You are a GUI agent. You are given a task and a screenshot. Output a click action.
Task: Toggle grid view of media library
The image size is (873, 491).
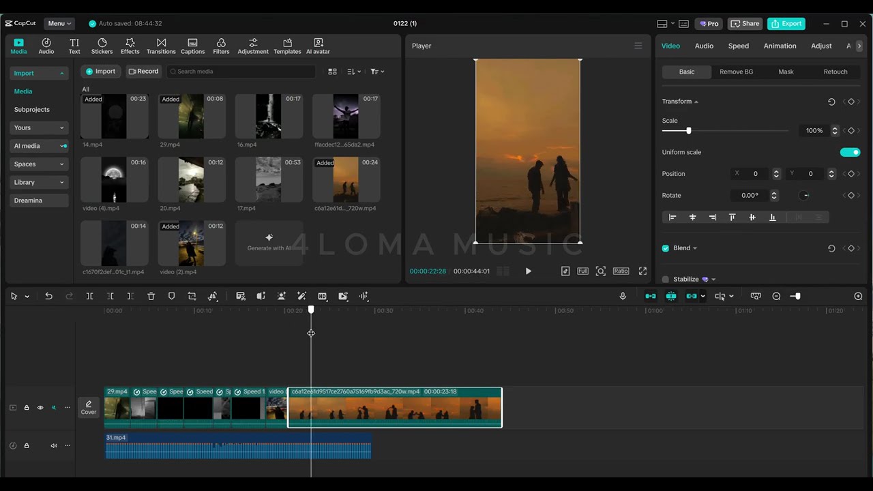point(332,72)
